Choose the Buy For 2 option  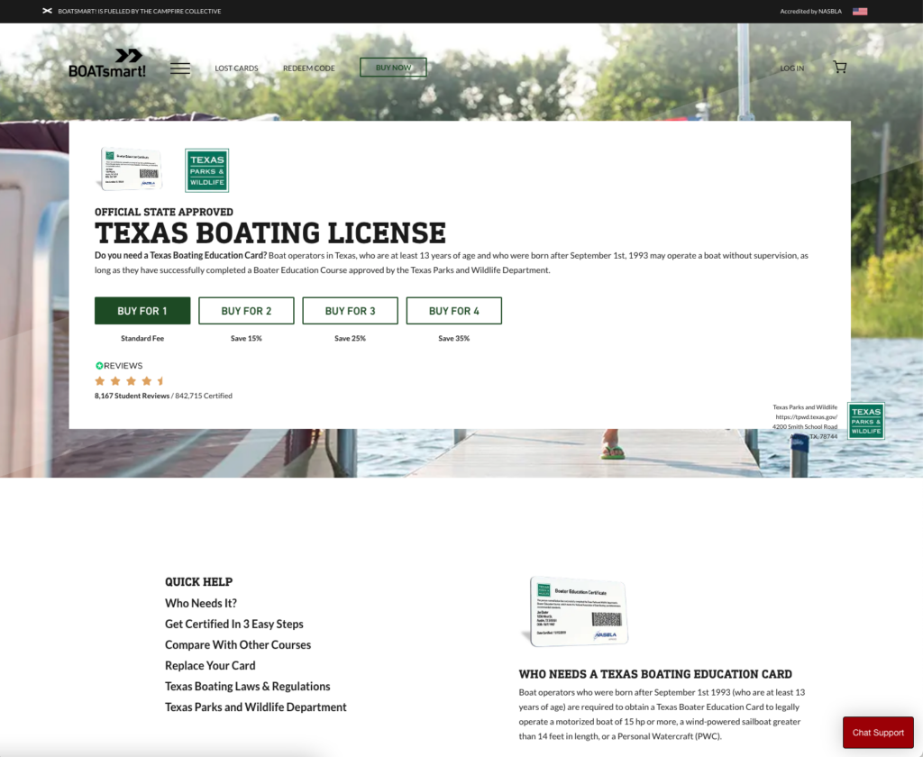tap(246, 311)
